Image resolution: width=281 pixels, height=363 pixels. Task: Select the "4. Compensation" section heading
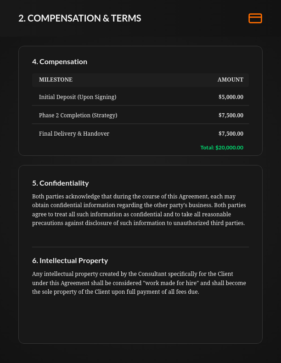pyautogui.click(x=60, y=62)
